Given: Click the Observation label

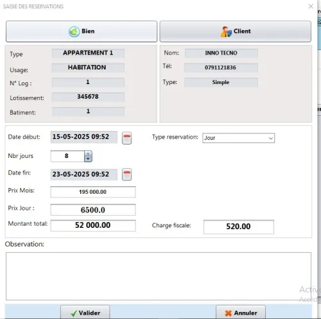Looking at the screenshot, I should [24, 244].
